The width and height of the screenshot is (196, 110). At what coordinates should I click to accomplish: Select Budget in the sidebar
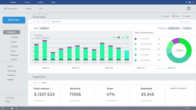tap(10, 80)
